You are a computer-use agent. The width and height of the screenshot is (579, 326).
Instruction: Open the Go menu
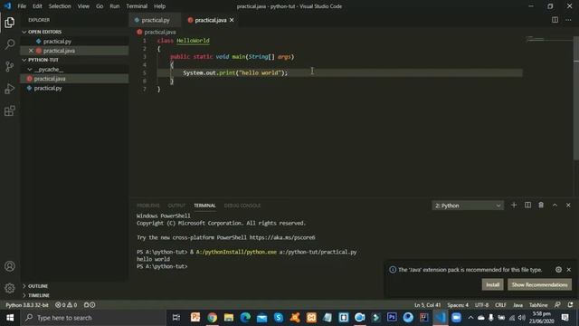pyautogui.click(x=100, y=6)
